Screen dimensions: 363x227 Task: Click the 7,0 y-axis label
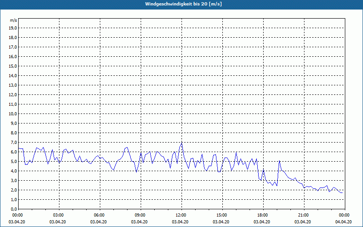coord(14,142)
